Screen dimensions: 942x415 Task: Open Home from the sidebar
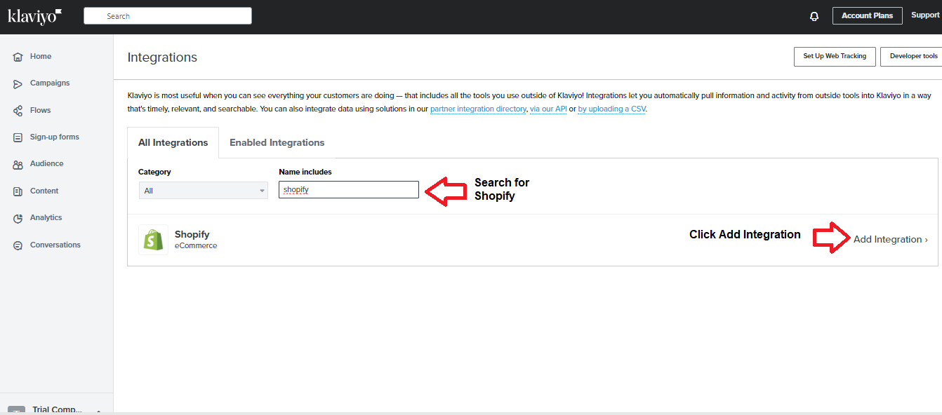41,56
